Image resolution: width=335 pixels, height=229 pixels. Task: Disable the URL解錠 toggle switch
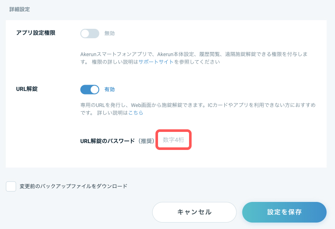tap(90, 89)
